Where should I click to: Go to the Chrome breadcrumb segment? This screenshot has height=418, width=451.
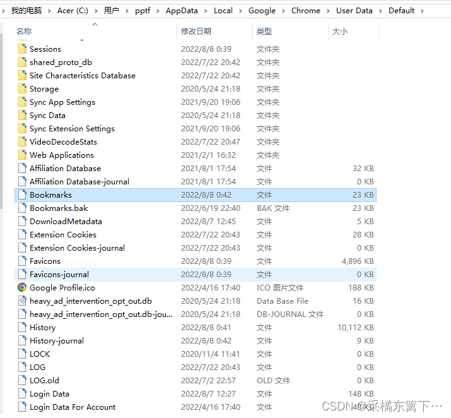coord(306,11)
